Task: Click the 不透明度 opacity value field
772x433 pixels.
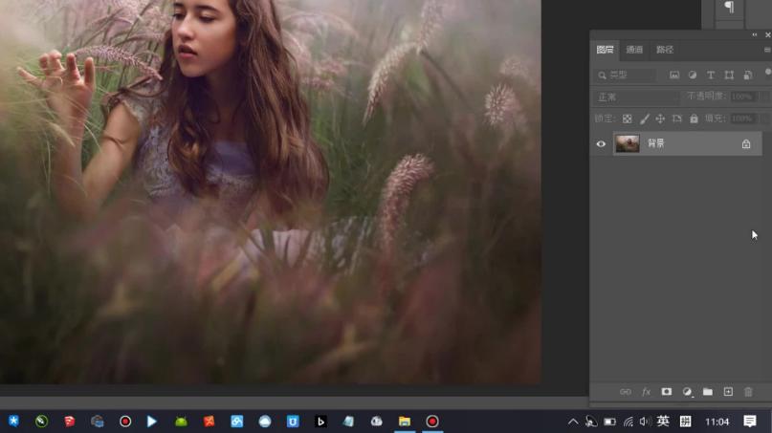Action: 743,97
